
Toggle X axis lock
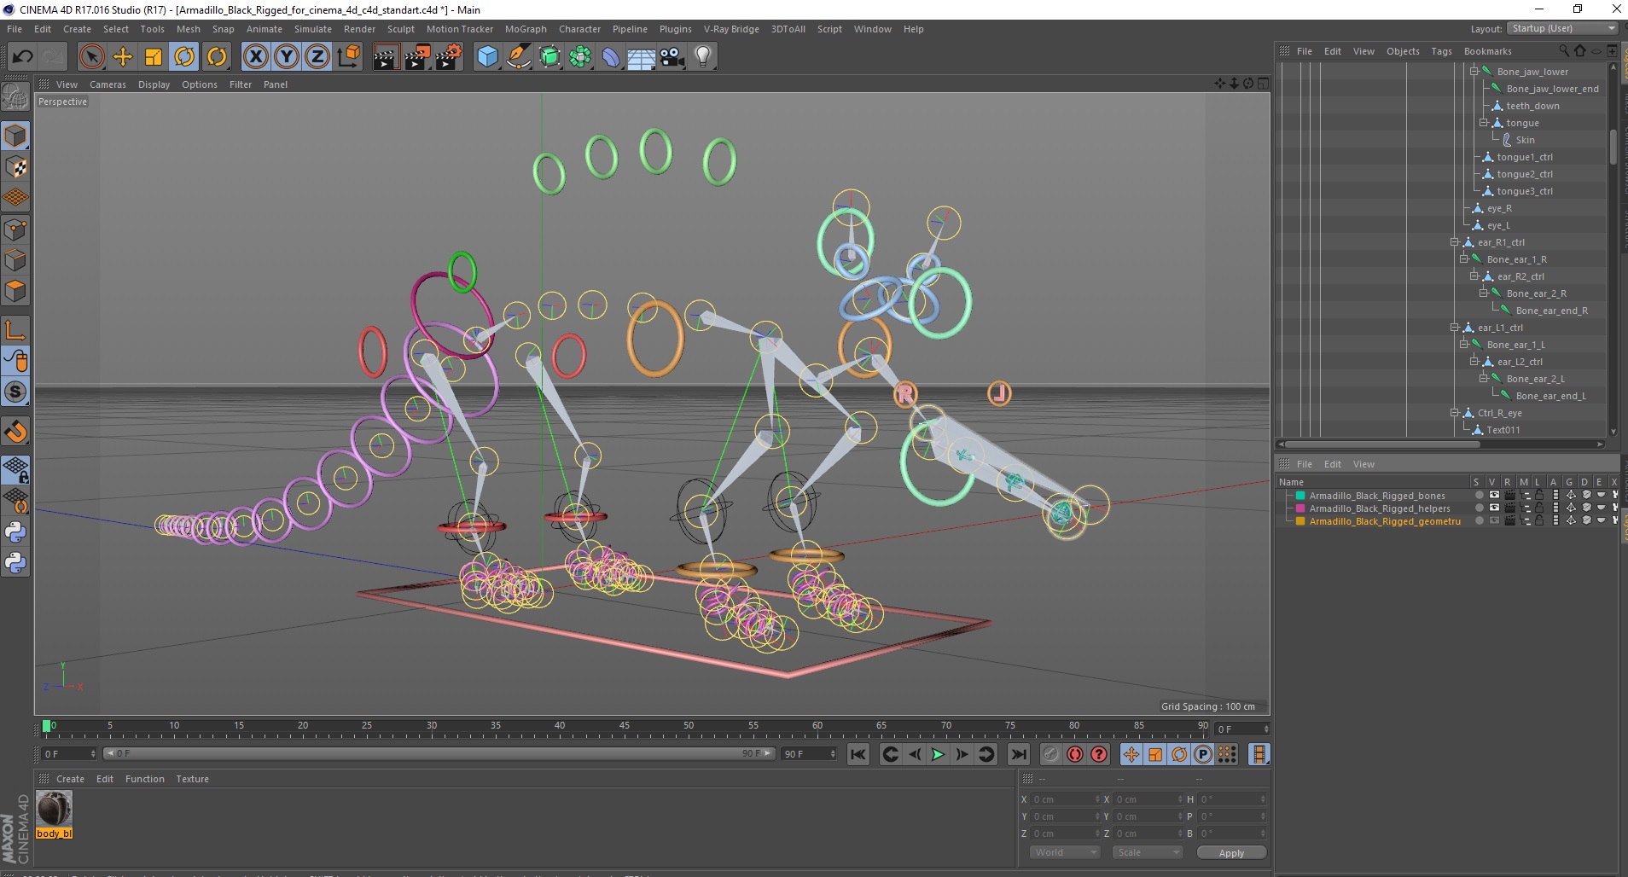coord(255,57)
